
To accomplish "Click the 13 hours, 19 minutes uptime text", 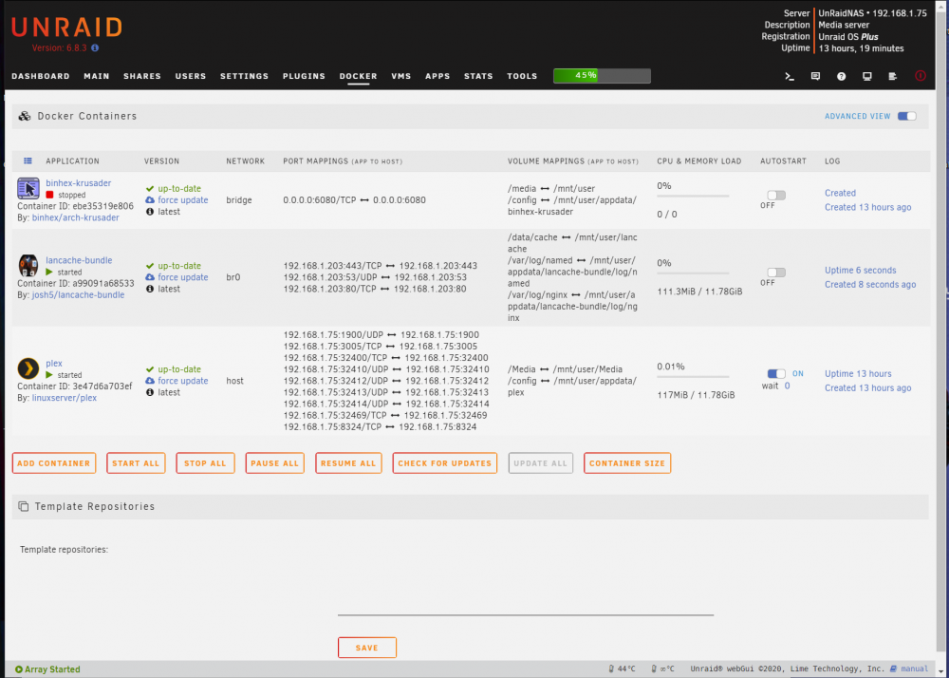I will [x=862, y=47].
